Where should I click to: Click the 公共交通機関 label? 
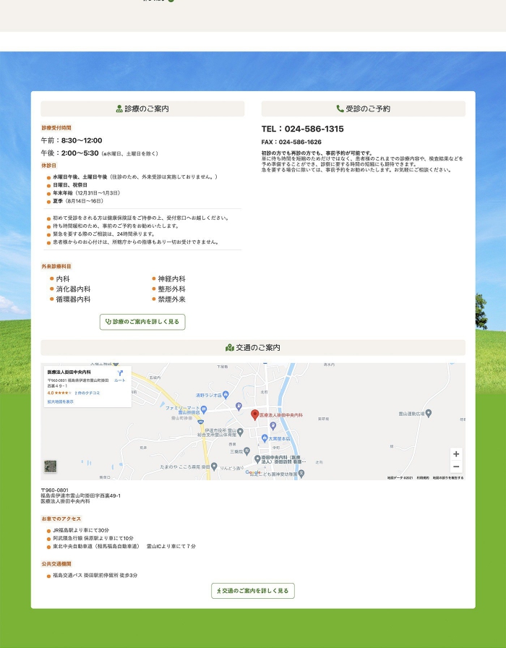click(56, 564)
